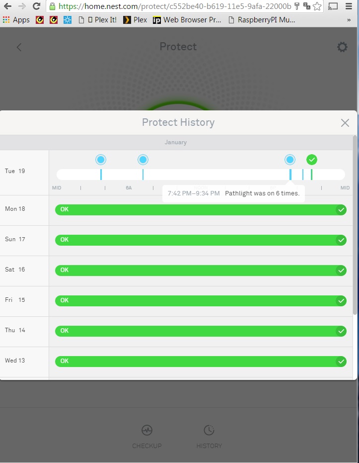This screenshot has height=463, width=359.
Task: Expand the bookmarks overflow chevron
Action: click(349, 20)
